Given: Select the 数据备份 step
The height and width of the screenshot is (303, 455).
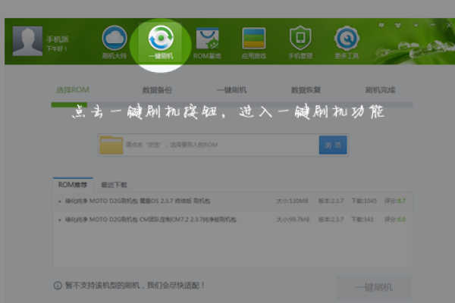Looking at the screenshot, I should 157,90.
